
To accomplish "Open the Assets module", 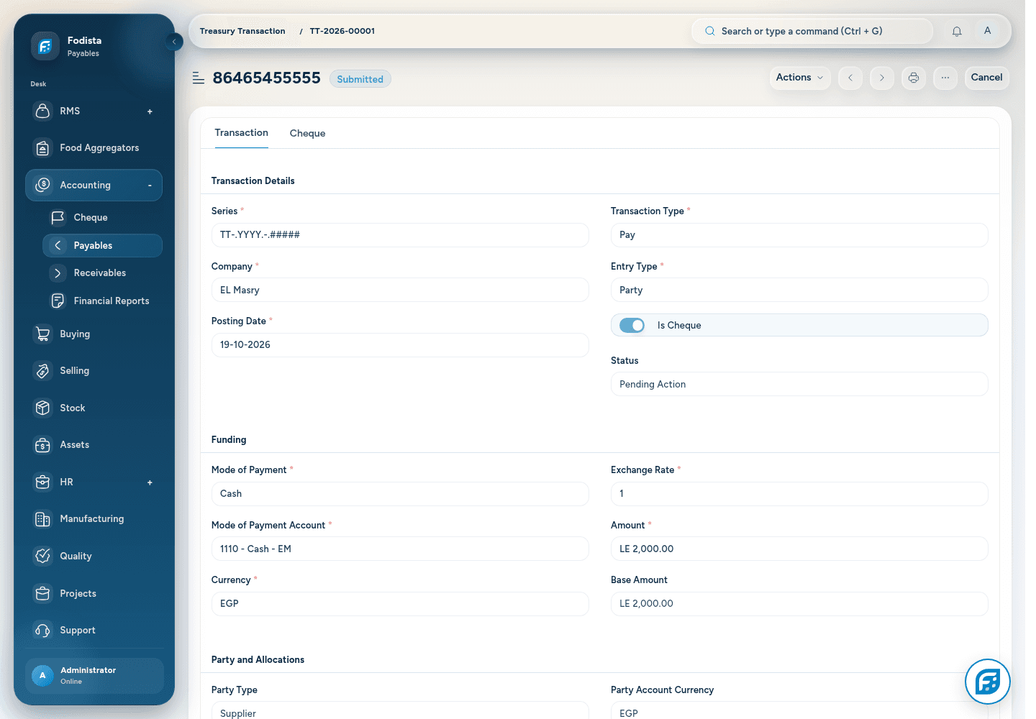I will [x=94, y=445].
